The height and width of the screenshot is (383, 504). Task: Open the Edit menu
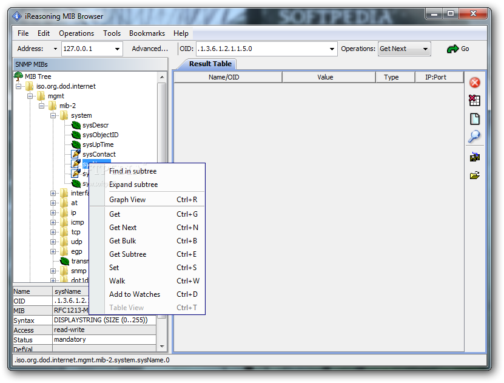[44, 33]
